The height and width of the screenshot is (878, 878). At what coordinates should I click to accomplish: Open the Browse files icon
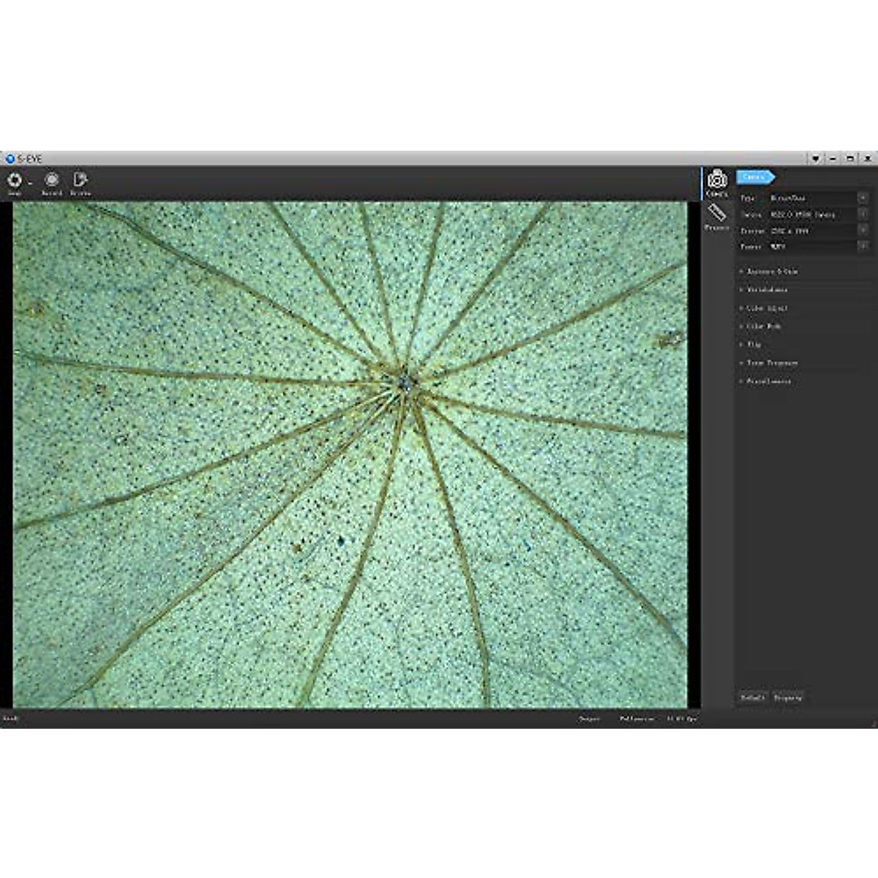pos(80,181)
